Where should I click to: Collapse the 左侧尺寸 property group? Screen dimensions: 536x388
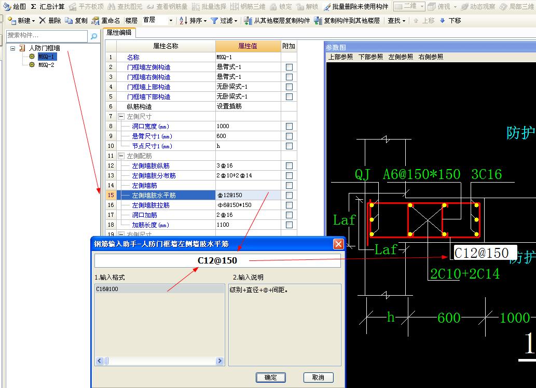[x=121, y=117]
